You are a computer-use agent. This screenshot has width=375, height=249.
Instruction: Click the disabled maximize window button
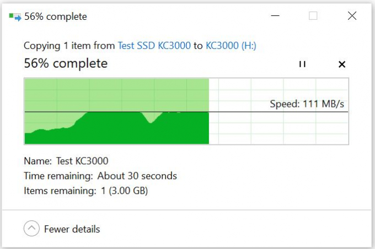tap(313, 16)
